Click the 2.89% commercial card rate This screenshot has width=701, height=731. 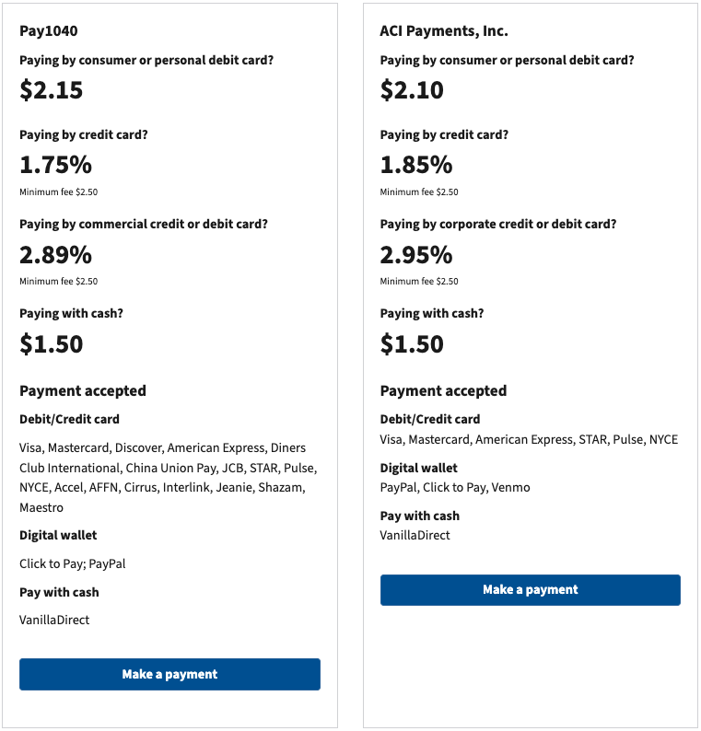tap(56, 254)
